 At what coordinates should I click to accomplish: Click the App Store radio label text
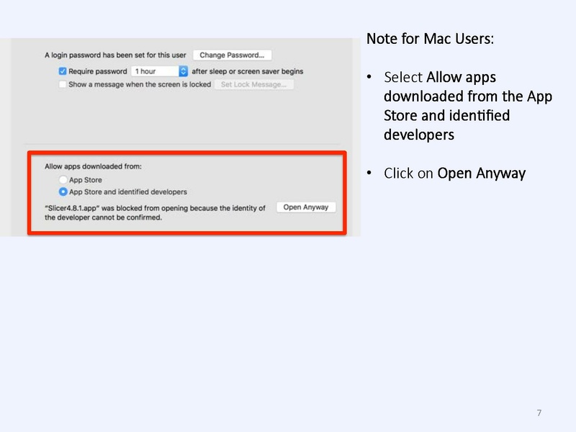pyautogui.click(x=86, y=180)
